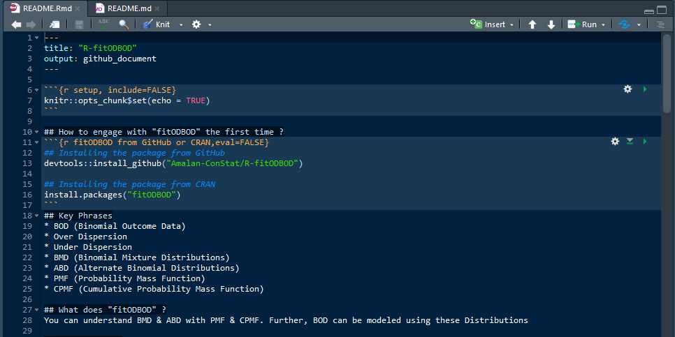Go to next chunk down arrow

pos(551,24)
